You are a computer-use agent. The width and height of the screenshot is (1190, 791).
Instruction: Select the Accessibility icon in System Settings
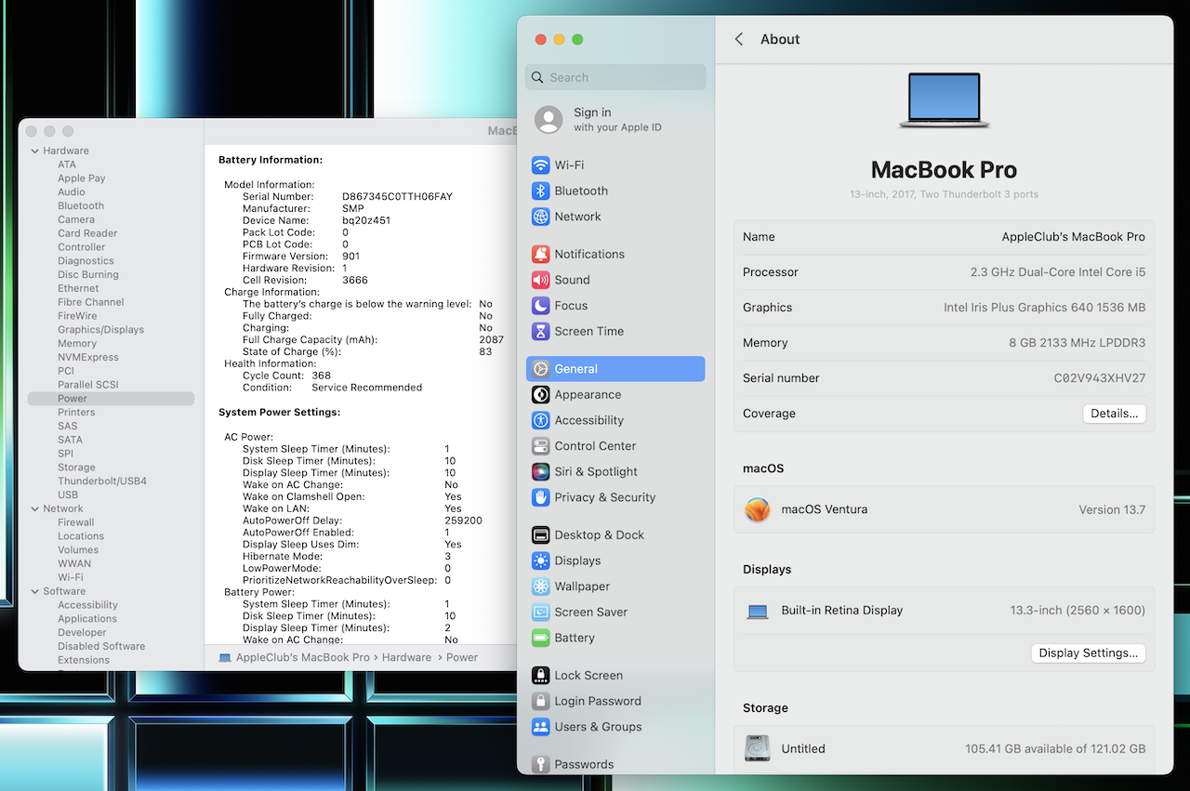(540, 420)
